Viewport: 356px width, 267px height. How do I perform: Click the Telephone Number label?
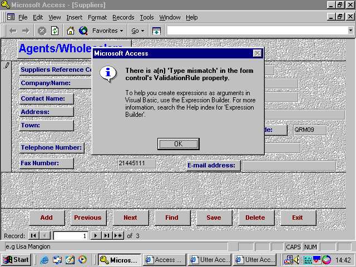point(52,148)
